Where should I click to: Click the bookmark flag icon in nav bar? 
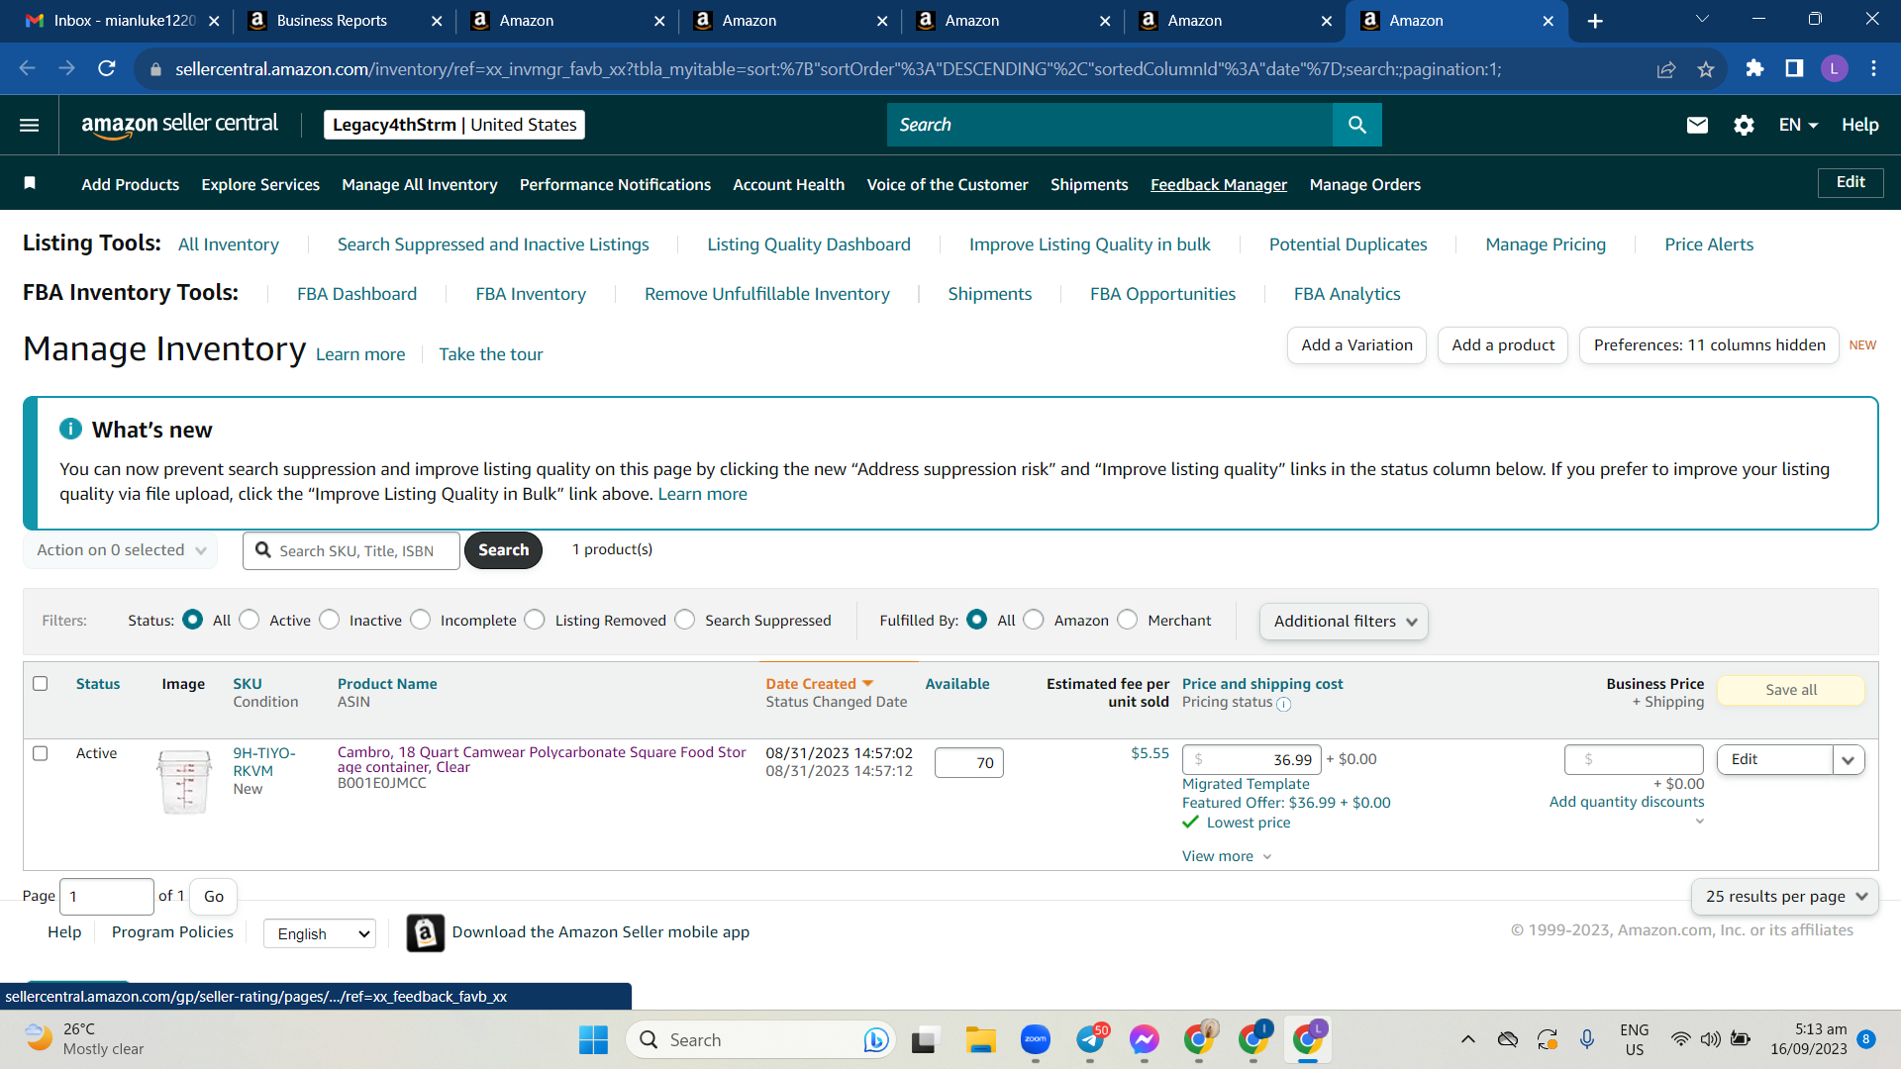point(30,183)
